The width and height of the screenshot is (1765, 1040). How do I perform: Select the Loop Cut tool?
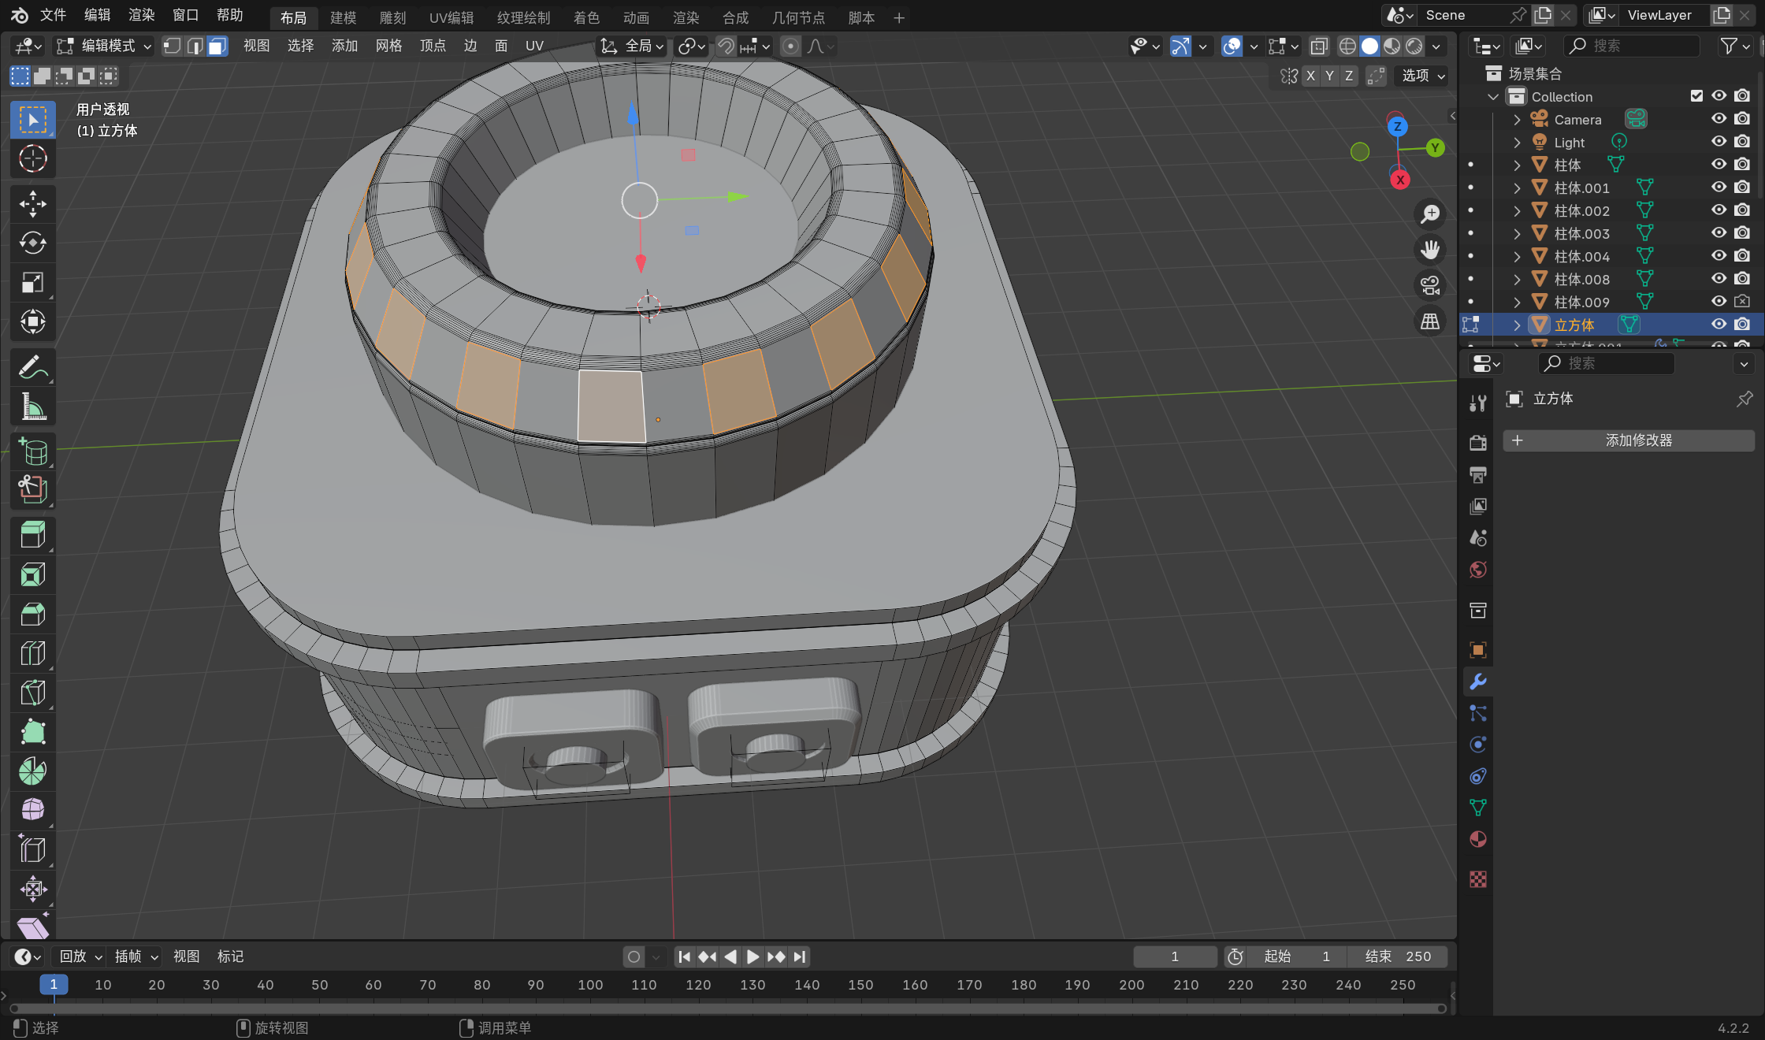(x=32, y=653)
